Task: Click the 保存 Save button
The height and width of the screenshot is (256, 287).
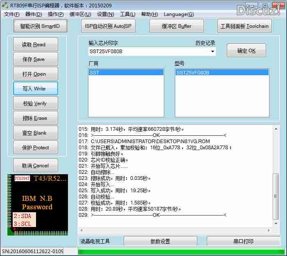Action: coord(36,59)
